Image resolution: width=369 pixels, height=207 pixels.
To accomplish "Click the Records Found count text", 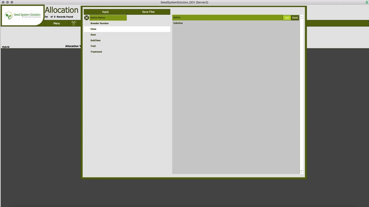I will click(x=59, y=17).
